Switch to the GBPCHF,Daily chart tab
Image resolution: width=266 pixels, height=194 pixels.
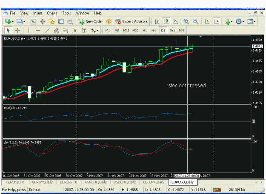96,182
